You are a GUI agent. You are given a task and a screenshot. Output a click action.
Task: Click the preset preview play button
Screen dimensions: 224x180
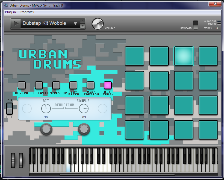click(x=16, y=23)
